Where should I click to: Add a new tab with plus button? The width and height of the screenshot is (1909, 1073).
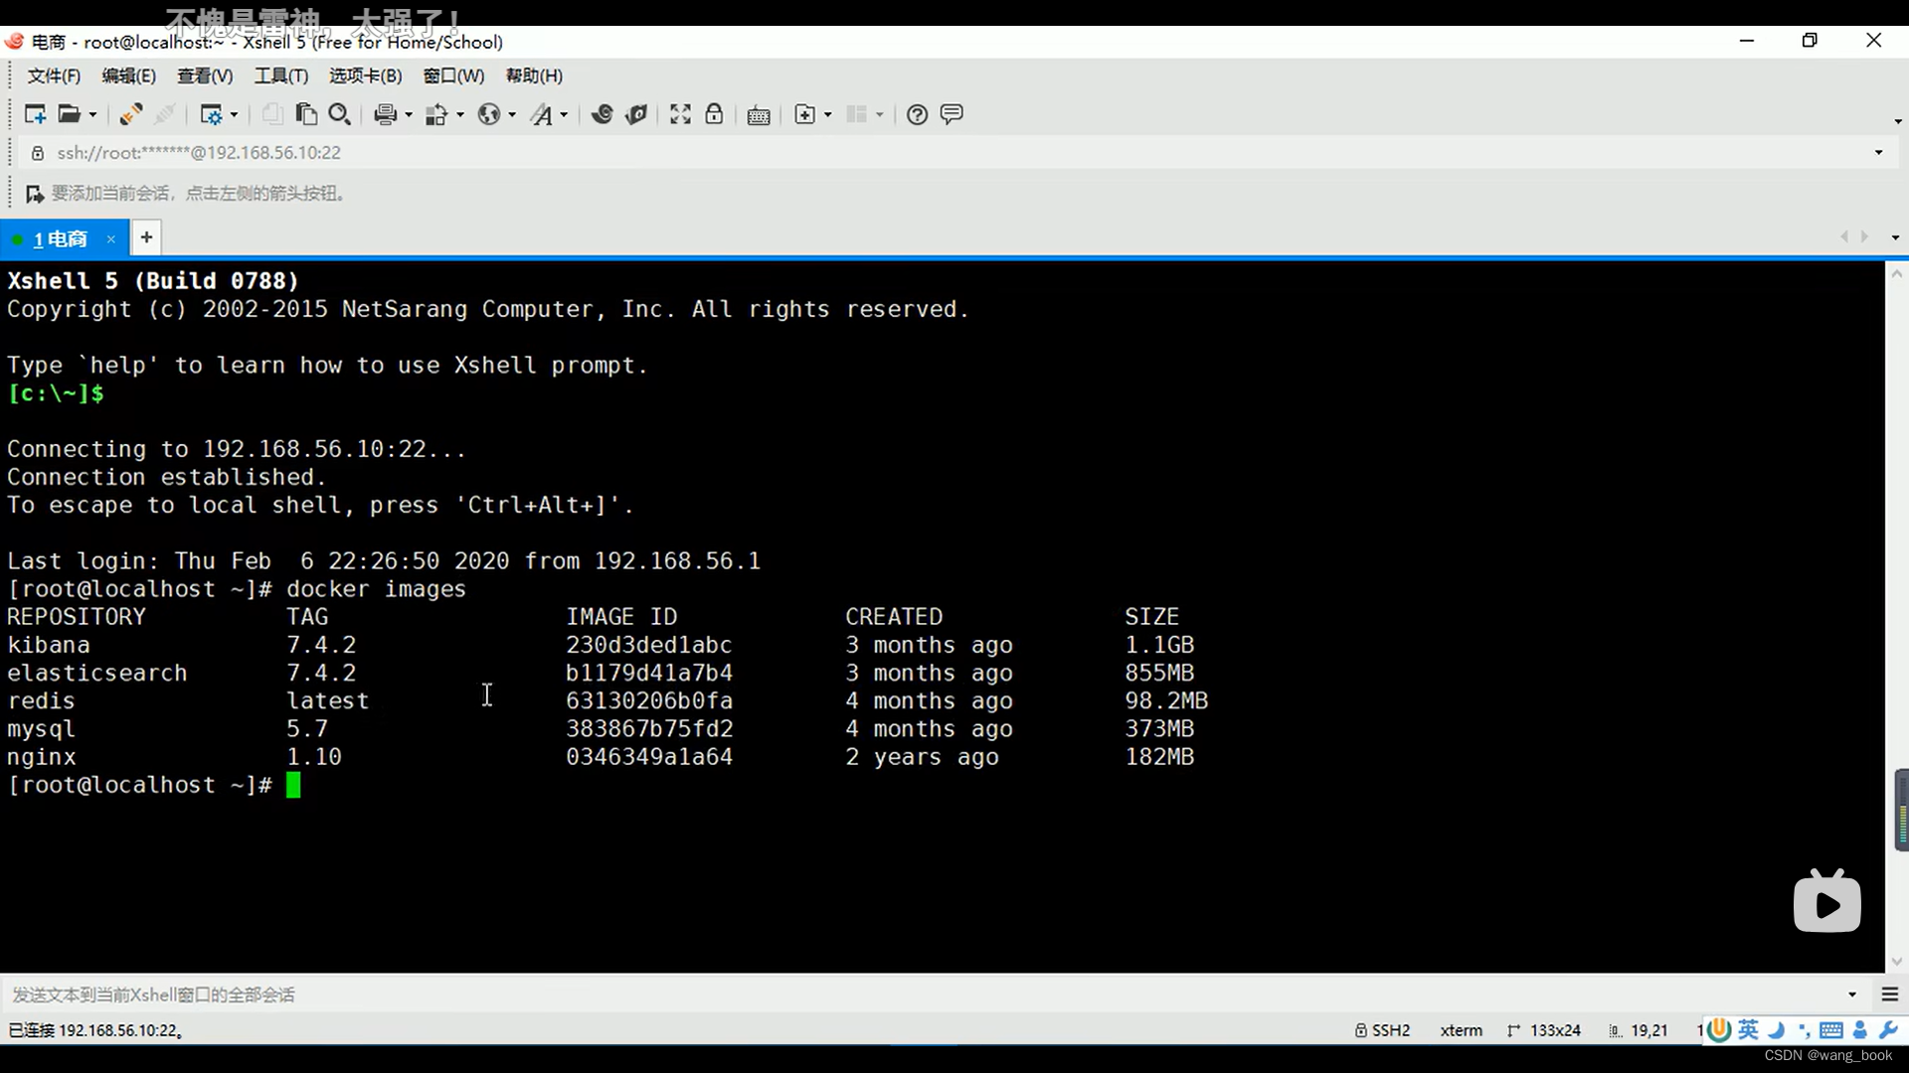(x=146, y=237)
